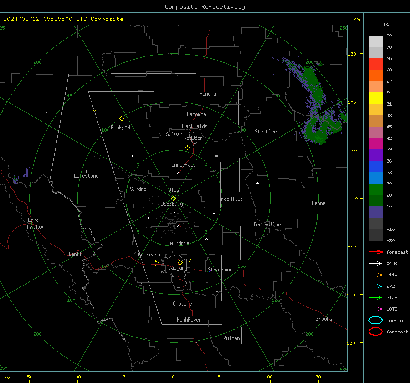
Task: Click the Drumheller city label
Action: (267, 225)
